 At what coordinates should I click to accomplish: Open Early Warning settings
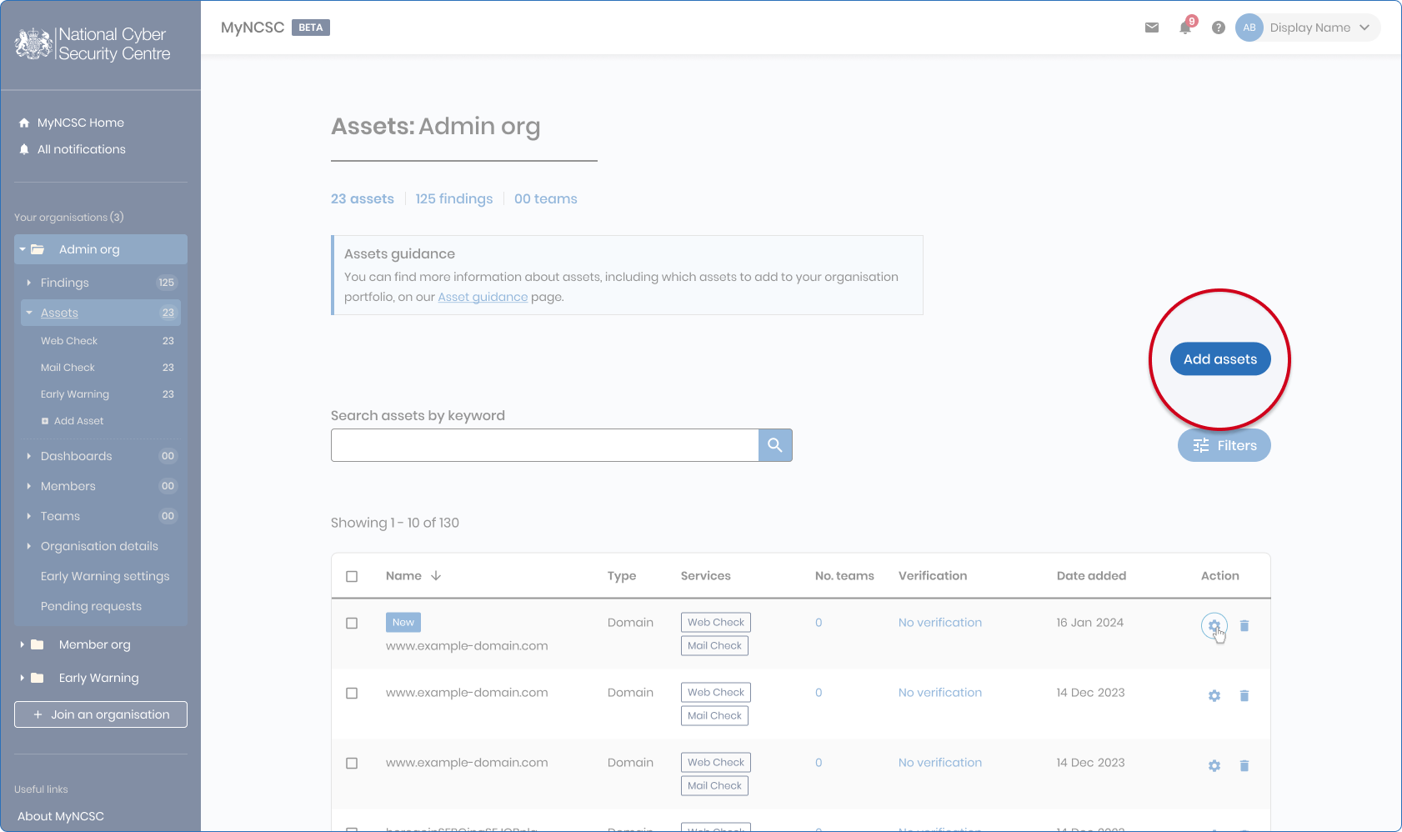tap(105, 576)
